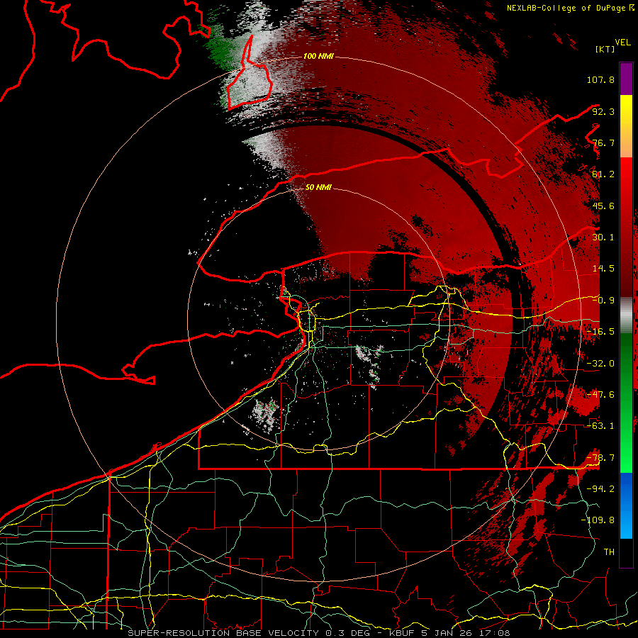The height and width of the screenshot is (638, 638).
Task: Click the 14.5 velocity scale value
Action: pyautogui.click(x=603, y=269)
